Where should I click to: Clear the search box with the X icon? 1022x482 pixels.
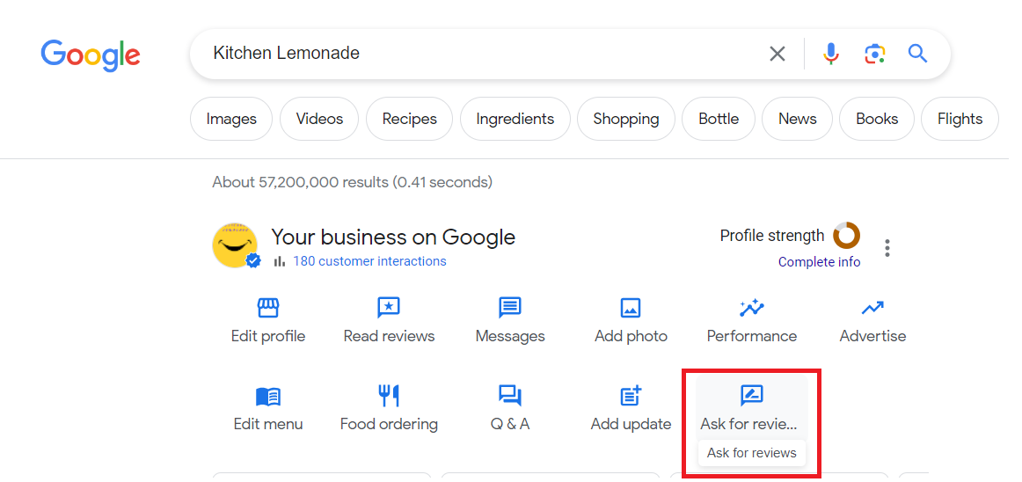[x=777, y=54]
